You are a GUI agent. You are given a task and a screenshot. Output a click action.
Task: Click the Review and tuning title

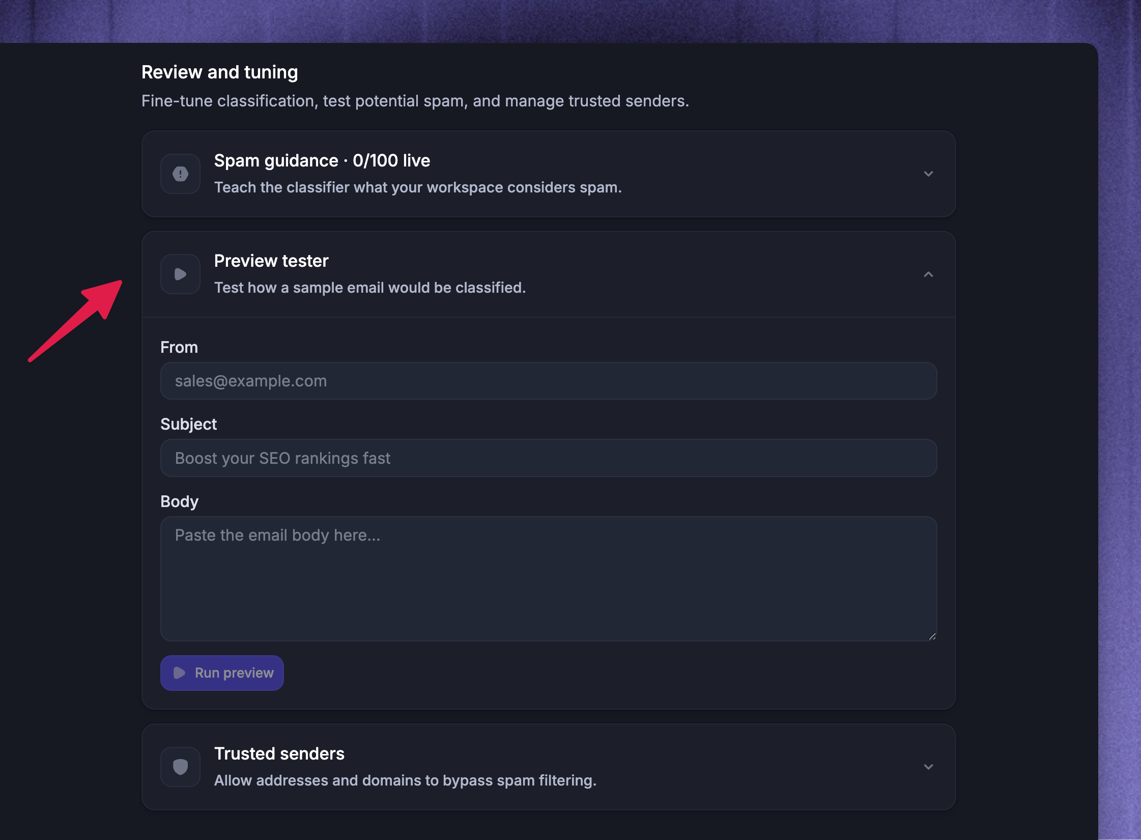tap(220, 72)
